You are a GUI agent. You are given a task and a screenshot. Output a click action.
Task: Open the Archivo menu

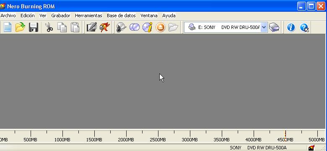(8, 16)
